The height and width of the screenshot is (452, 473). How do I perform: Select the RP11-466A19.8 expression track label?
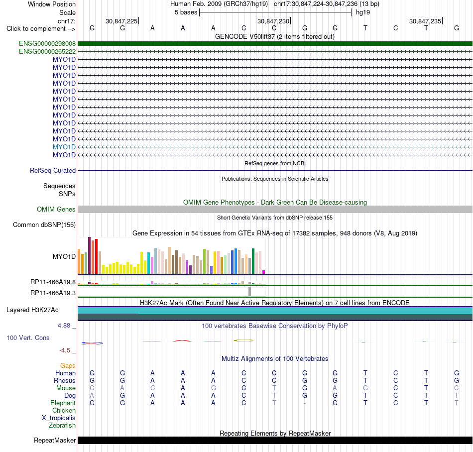point(53,282)
